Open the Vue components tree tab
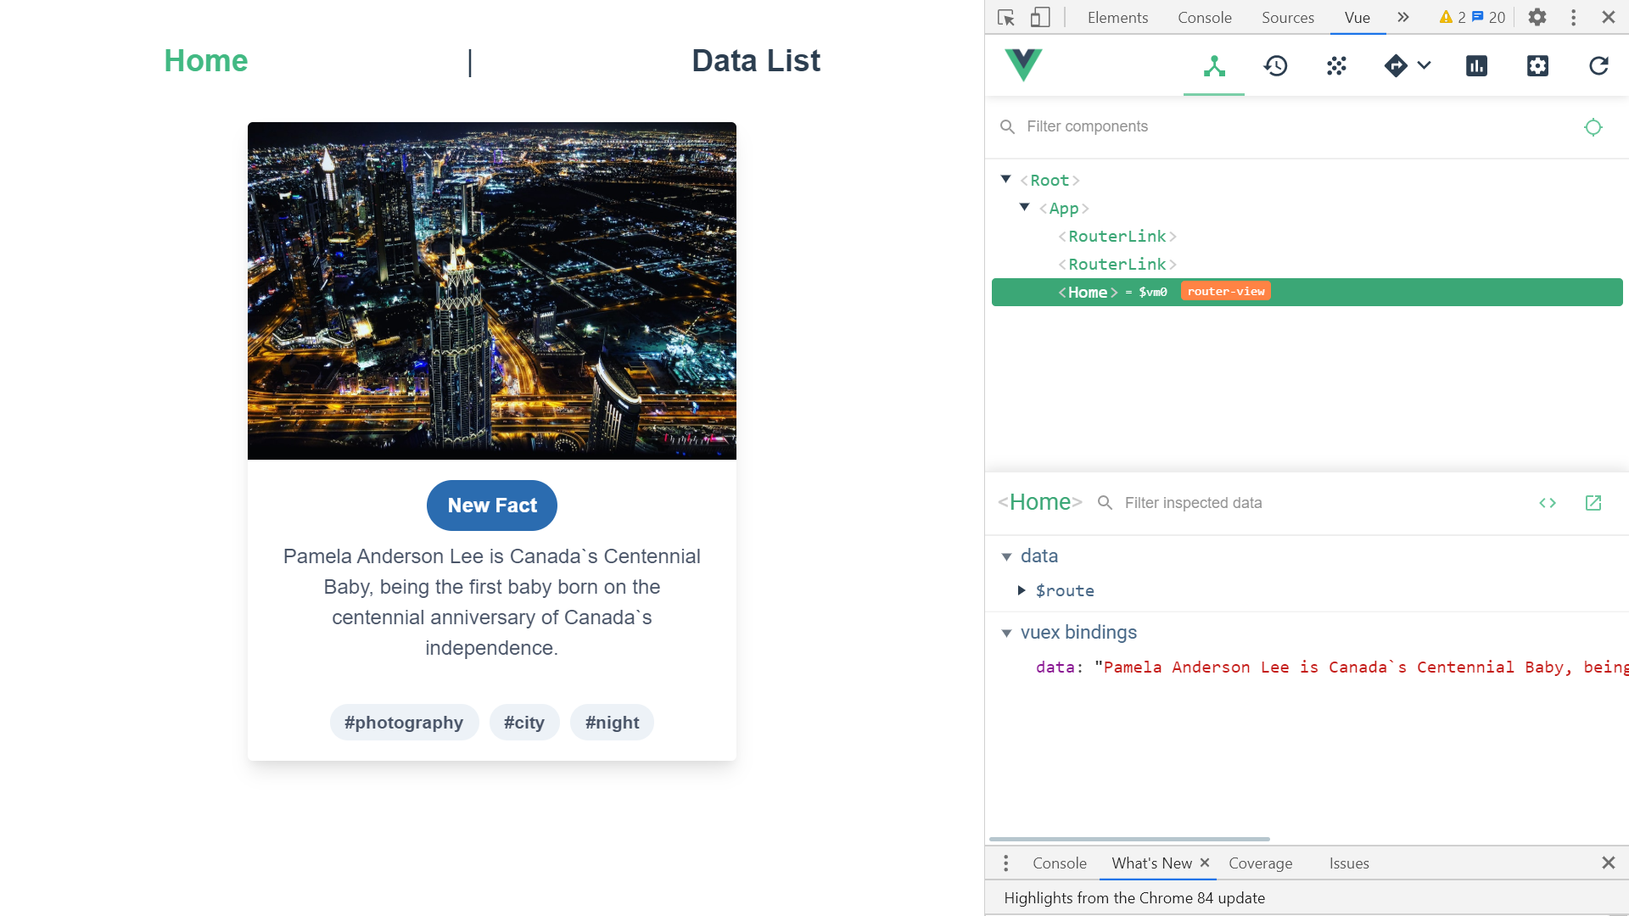Viewport: 1629px width, 916px height. tap(1214, 66)
